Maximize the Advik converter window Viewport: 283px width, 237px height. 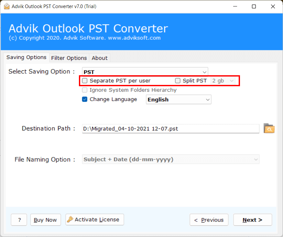(x=254, y=6)
